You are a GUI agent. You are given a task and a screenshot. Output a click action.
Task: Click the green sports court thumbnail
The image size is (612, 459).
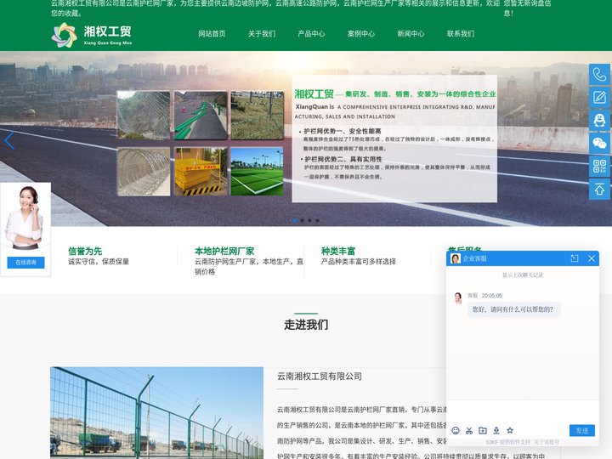tap(257, 172)
